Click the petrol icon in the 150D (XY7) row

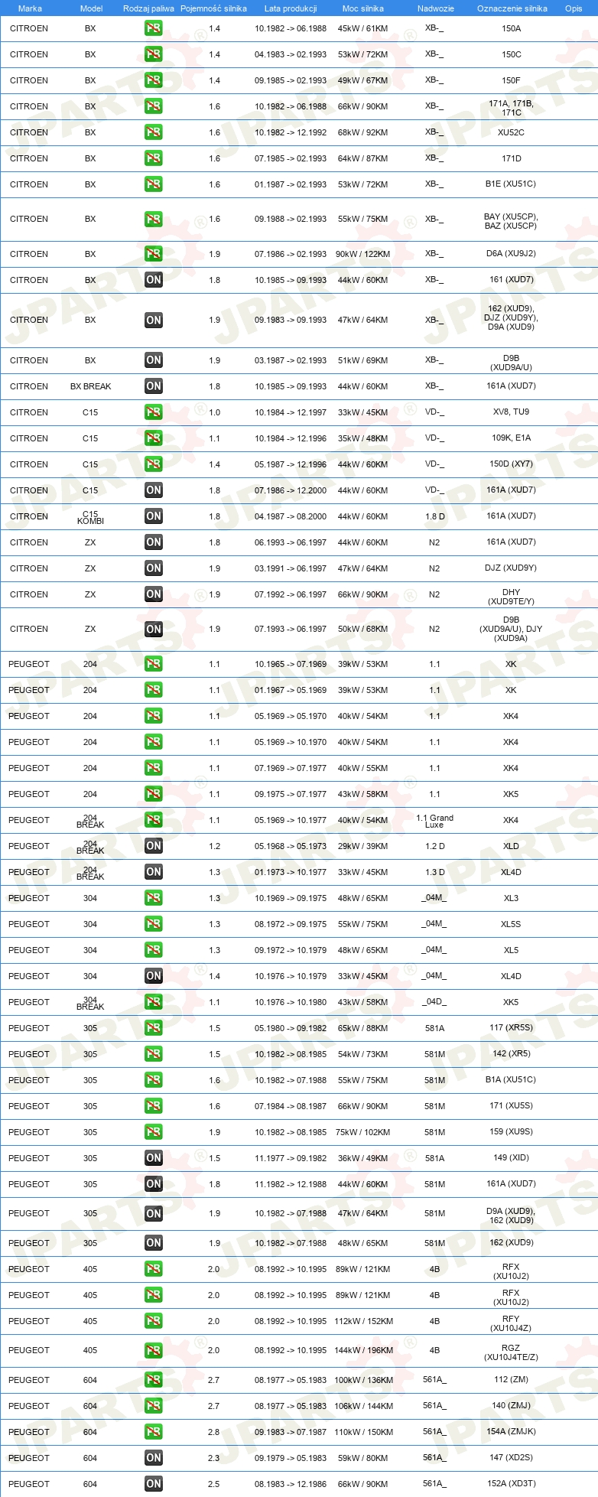(154, 464)
